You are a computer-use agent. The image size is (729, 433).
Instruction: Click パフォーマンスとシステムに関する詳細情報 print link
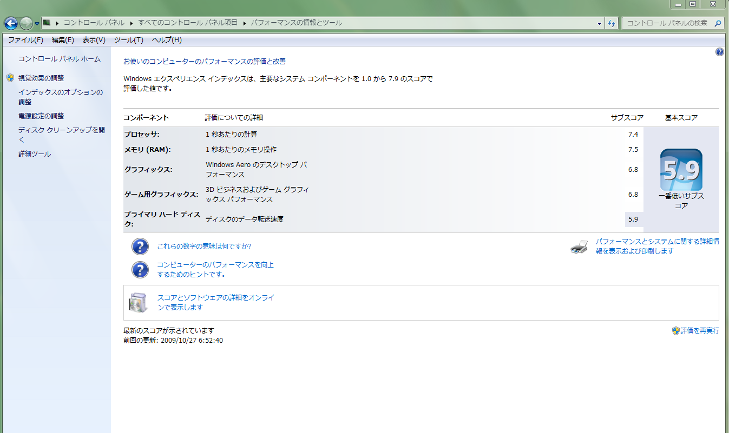point(657,247)
